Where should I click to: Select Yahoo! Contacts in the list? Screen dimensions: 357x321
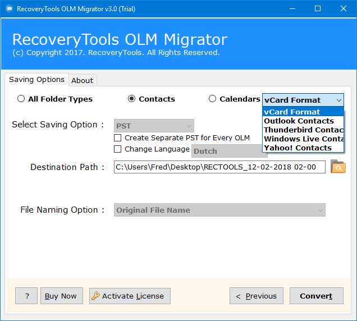(x=303, y=148)
